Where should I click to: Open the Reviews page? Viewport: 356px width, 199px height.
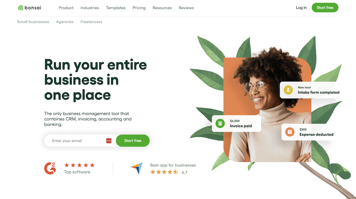tap(186, 8)
